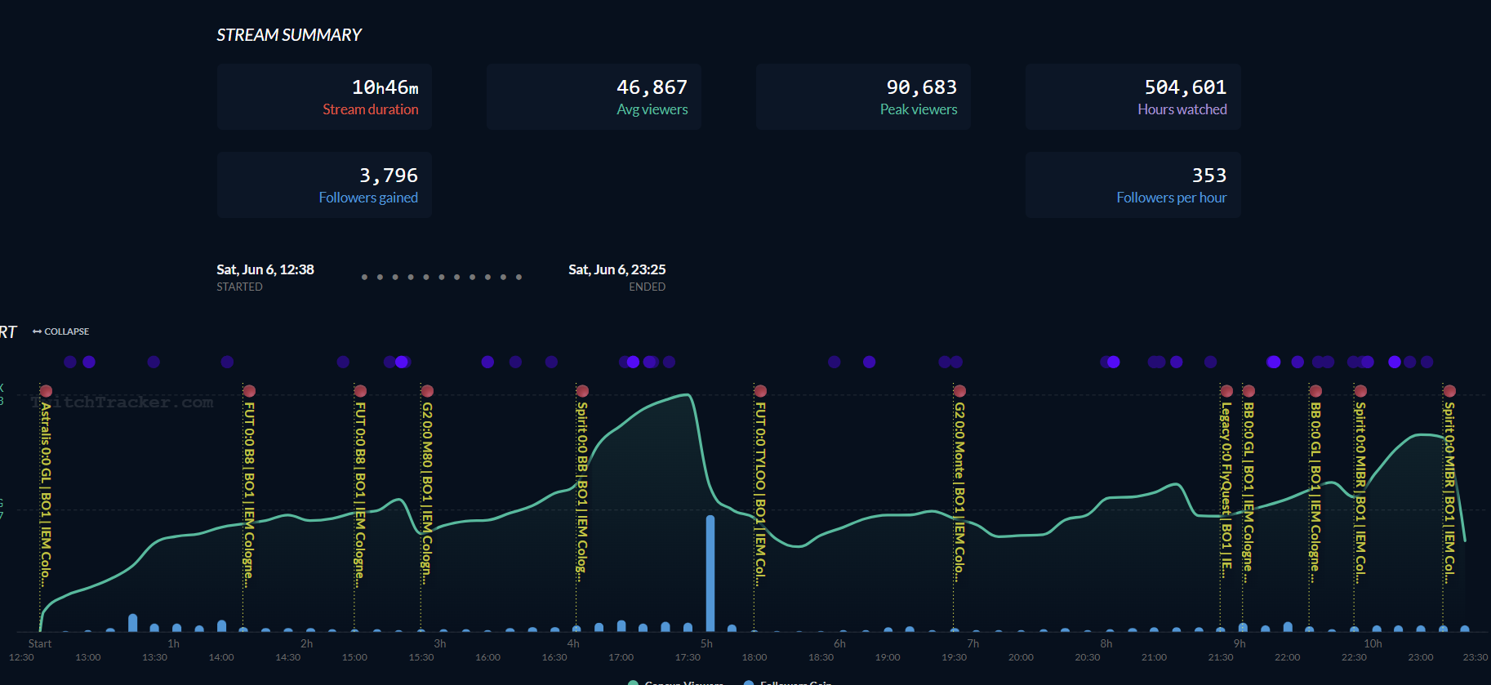Screen dimensions: 1491x685
Task: Click the "7h" elapsed-time axis label
Action: [x=972, y=643]
